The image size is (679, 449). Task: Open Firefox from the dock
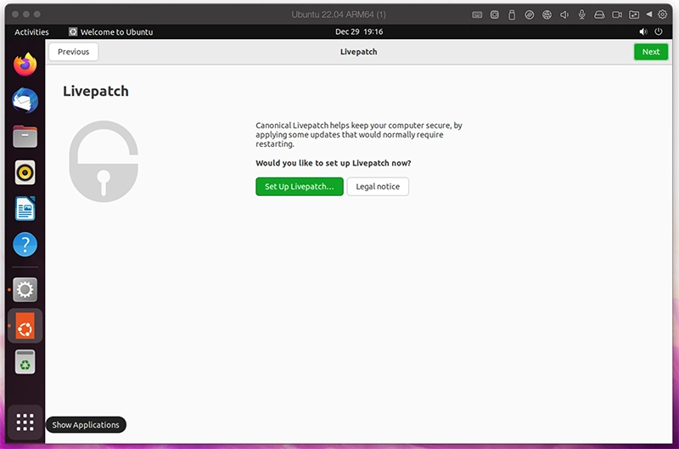pos(25,64)
